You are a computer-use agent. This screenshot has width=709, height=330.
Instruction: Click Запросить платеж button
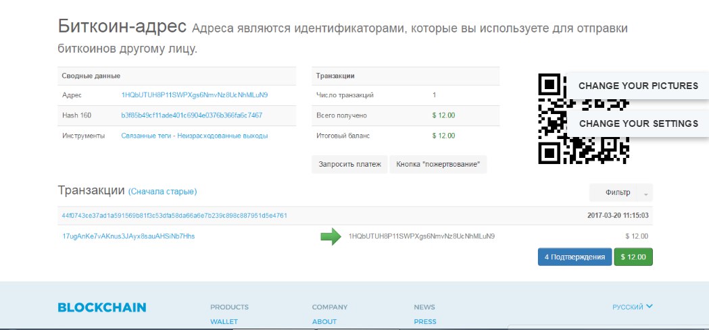click(x=349, y=164)
